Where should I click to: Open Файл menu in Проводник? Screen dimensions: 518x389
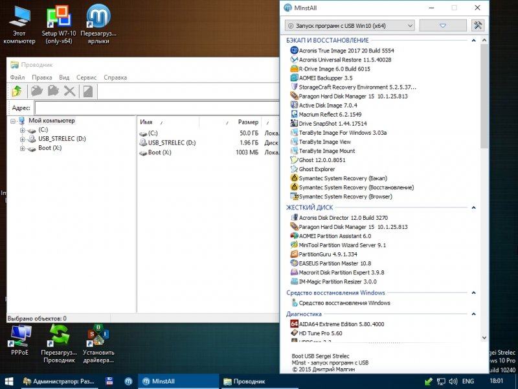[x=17, y=77]
